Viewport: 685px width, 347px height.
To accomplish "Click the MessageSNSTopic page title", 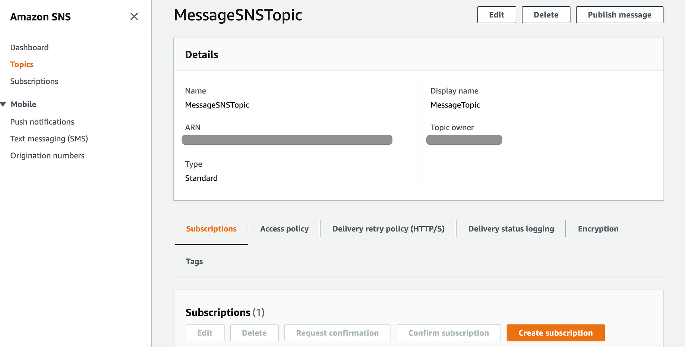I will [x=238, y=15].
